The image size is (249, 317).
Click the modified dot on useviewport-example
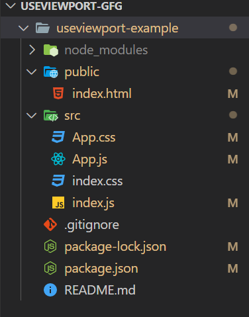click(x=233, y=28)
